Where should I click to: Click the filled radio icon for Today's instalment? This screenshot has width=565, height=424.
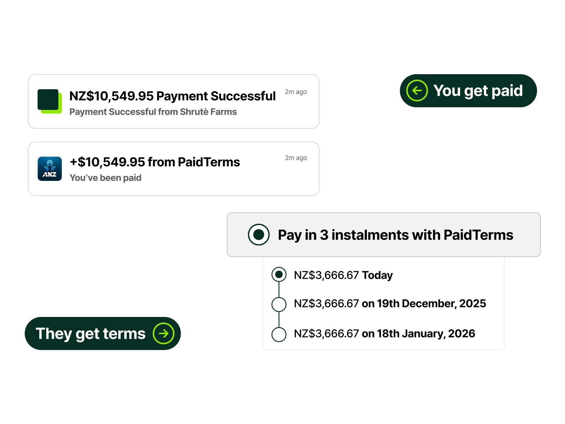[279, 275]
